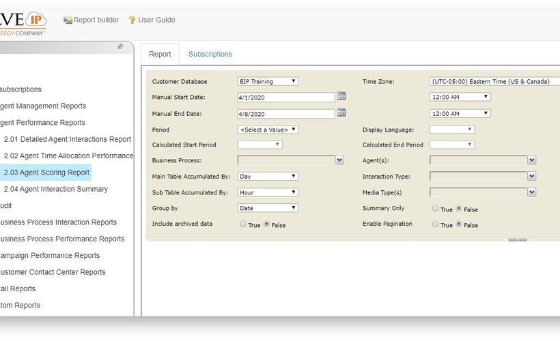Expand Business Process Interaction Reports
560x341 pixels.
58,222
